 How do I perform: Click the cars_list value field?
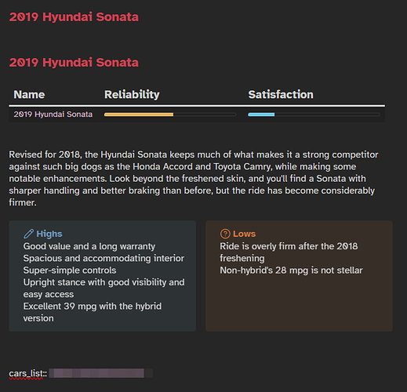tap(101, 373)
